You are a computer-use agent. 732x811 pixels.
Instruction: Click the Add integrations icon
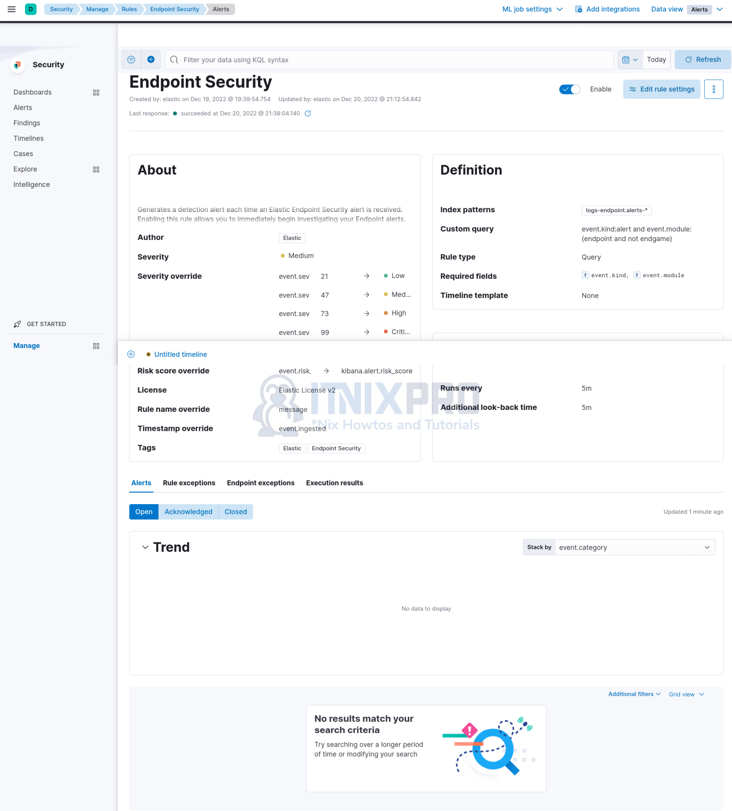click(578, 9)
